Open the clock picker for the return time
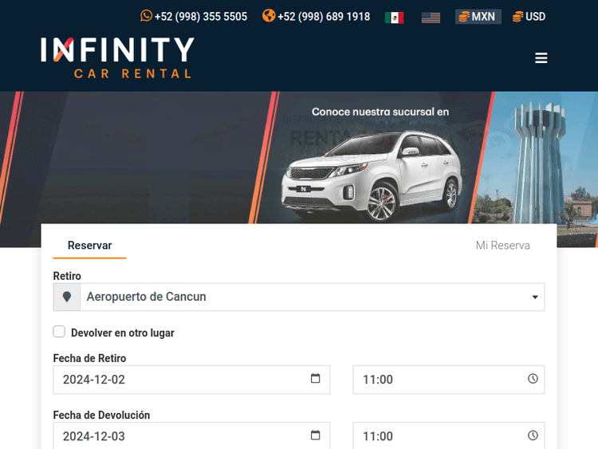Image resolution: width=598 pixels, height=449 pixels. (x=533, y=435)
